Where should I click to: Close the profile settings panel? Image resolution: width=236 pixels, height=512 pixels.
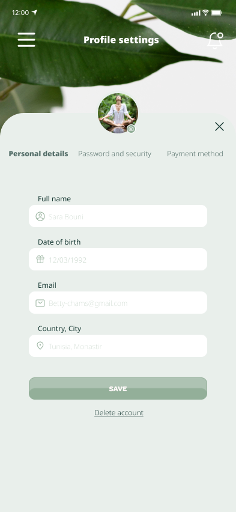tap(219, 127)
